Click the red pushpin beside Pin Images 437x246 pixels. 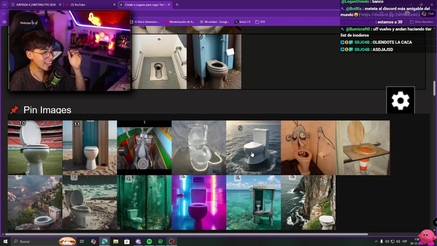(14, 110)
